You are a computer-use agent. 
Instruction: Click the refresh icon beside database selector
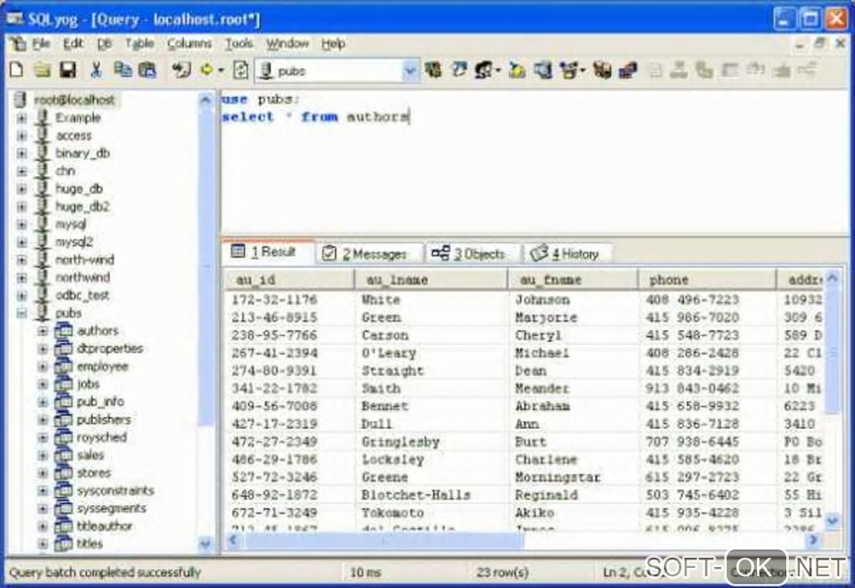pyautogui.click(x=241, y=70)
